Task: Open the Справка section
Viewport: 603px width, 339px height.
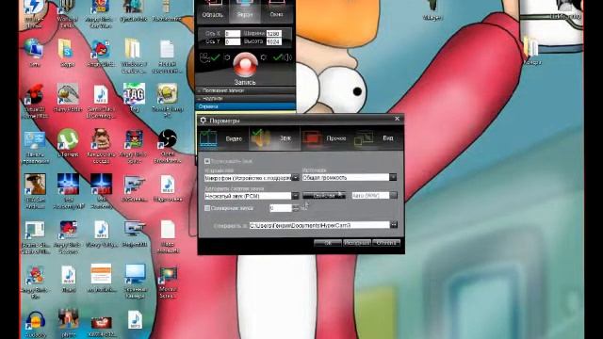Action: click(x=245, y=106)
